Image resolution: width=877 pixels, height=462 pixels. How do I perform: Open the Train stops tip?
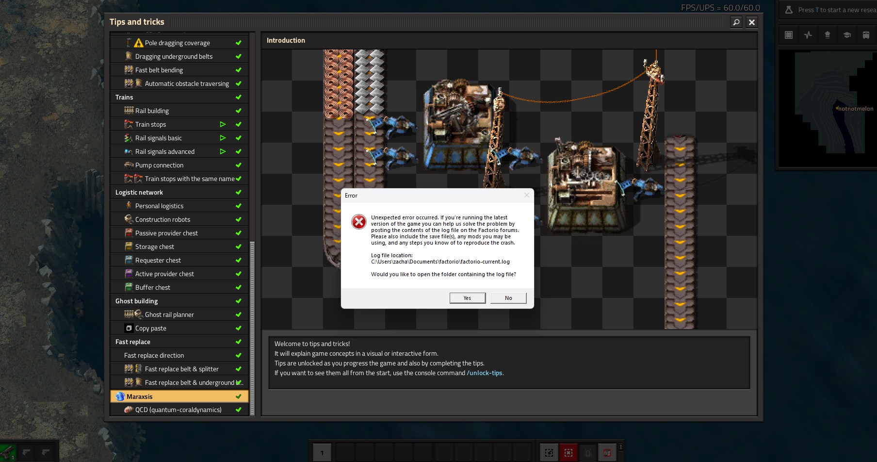[179, 124]
